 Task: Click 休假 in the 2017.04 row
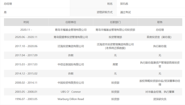(71, 55)
